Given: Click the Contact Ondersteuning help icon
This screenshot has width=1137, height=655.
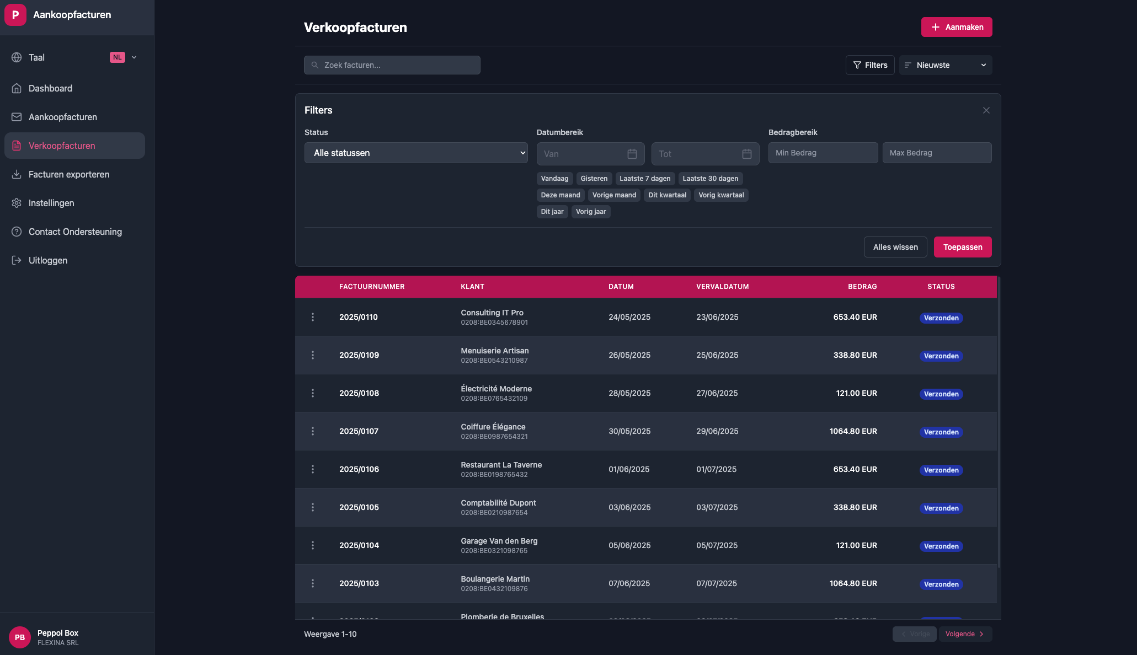Looking at the screenshot, I should (17, 232).
